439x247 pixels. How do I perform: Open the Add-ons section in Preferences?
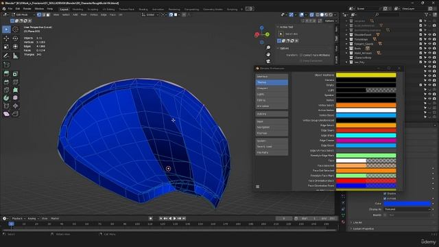(x=272, y=114)
